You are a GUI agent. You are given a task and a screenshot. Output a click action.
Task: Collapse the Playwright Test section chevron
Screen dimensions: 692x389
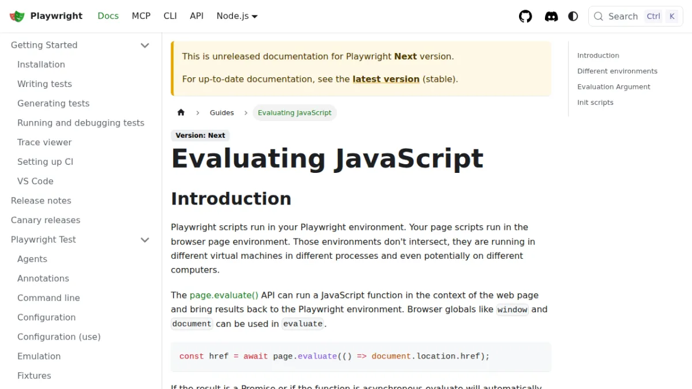pyautogui.click(x=145, y=240)
